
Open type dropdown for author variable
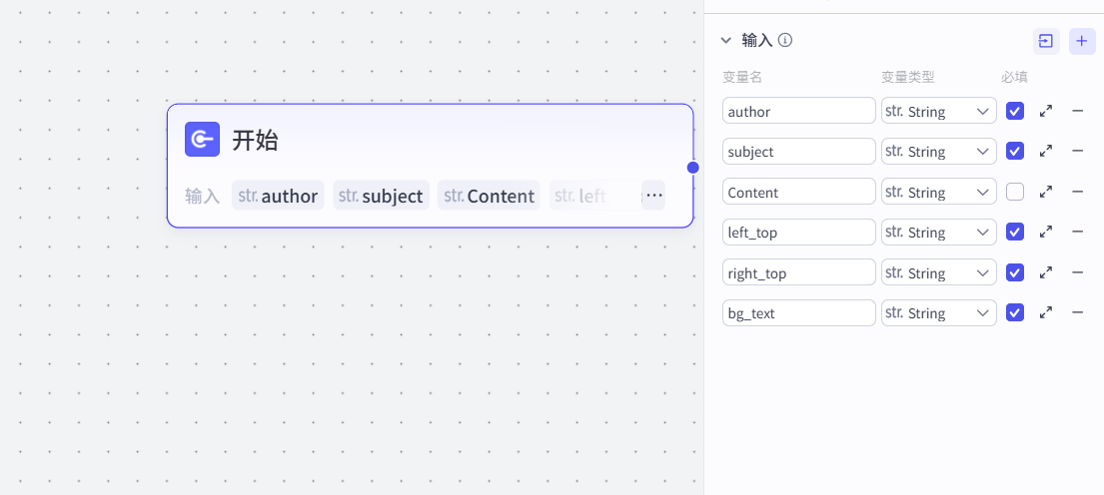[x=938, y=111]
